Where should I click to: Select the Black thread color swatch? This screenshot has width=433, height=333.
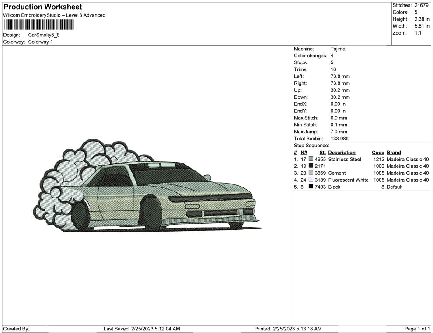(x=311, y=187)
